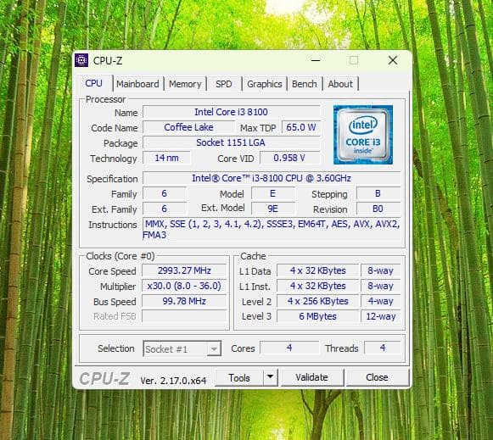Open the SPD tab
493x440 pixels.
click(x=223, y=84)
